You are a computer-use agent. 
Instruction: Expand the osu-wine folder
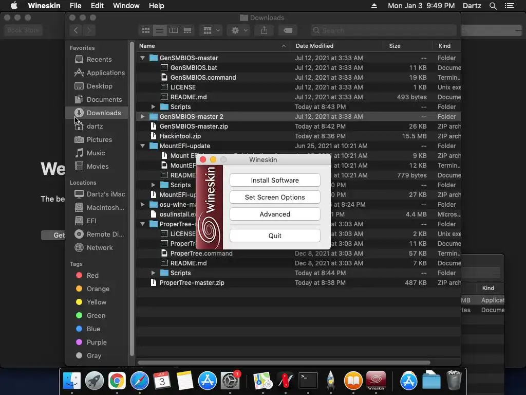[143, 204]
